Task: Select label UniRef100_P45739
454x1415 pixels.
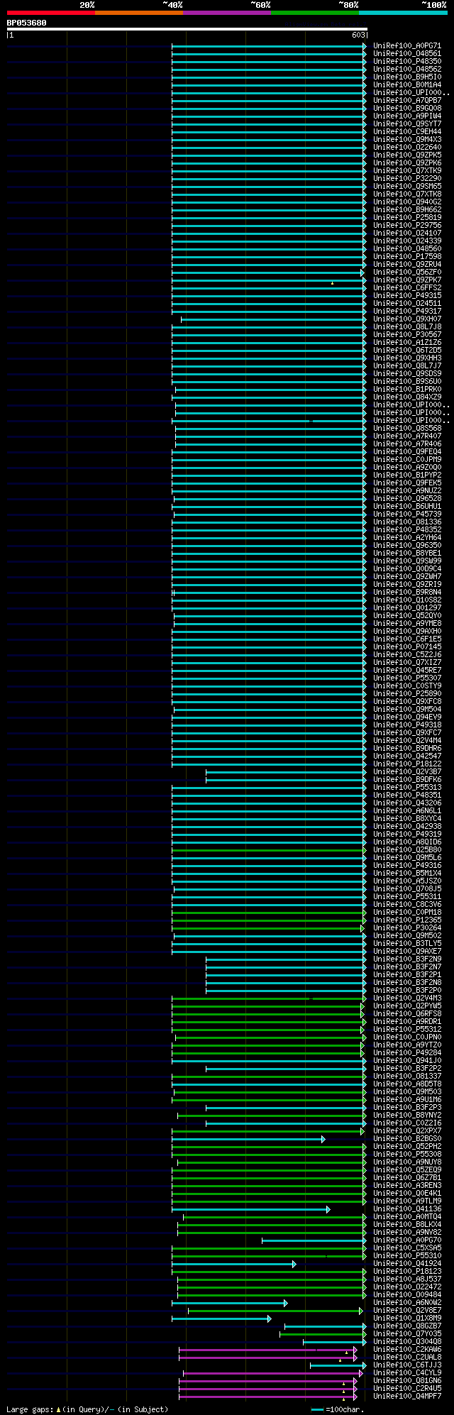Action: point(407,514)
